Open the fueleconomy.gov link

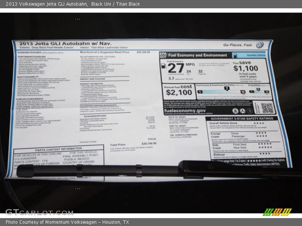[185, 111]
